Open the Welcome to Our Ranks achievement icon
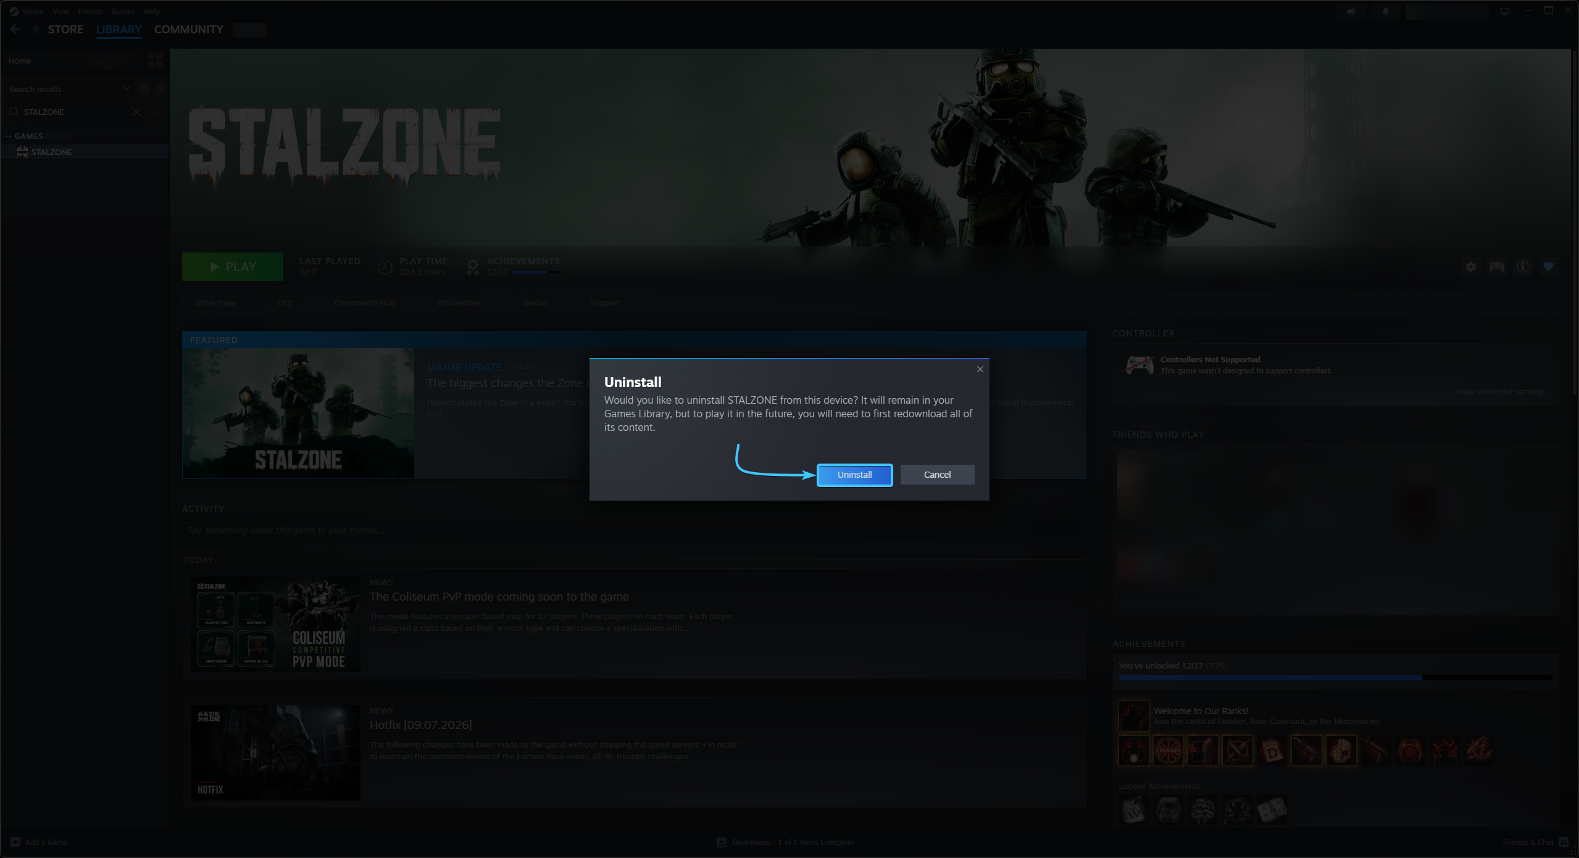 point(1134,715)
